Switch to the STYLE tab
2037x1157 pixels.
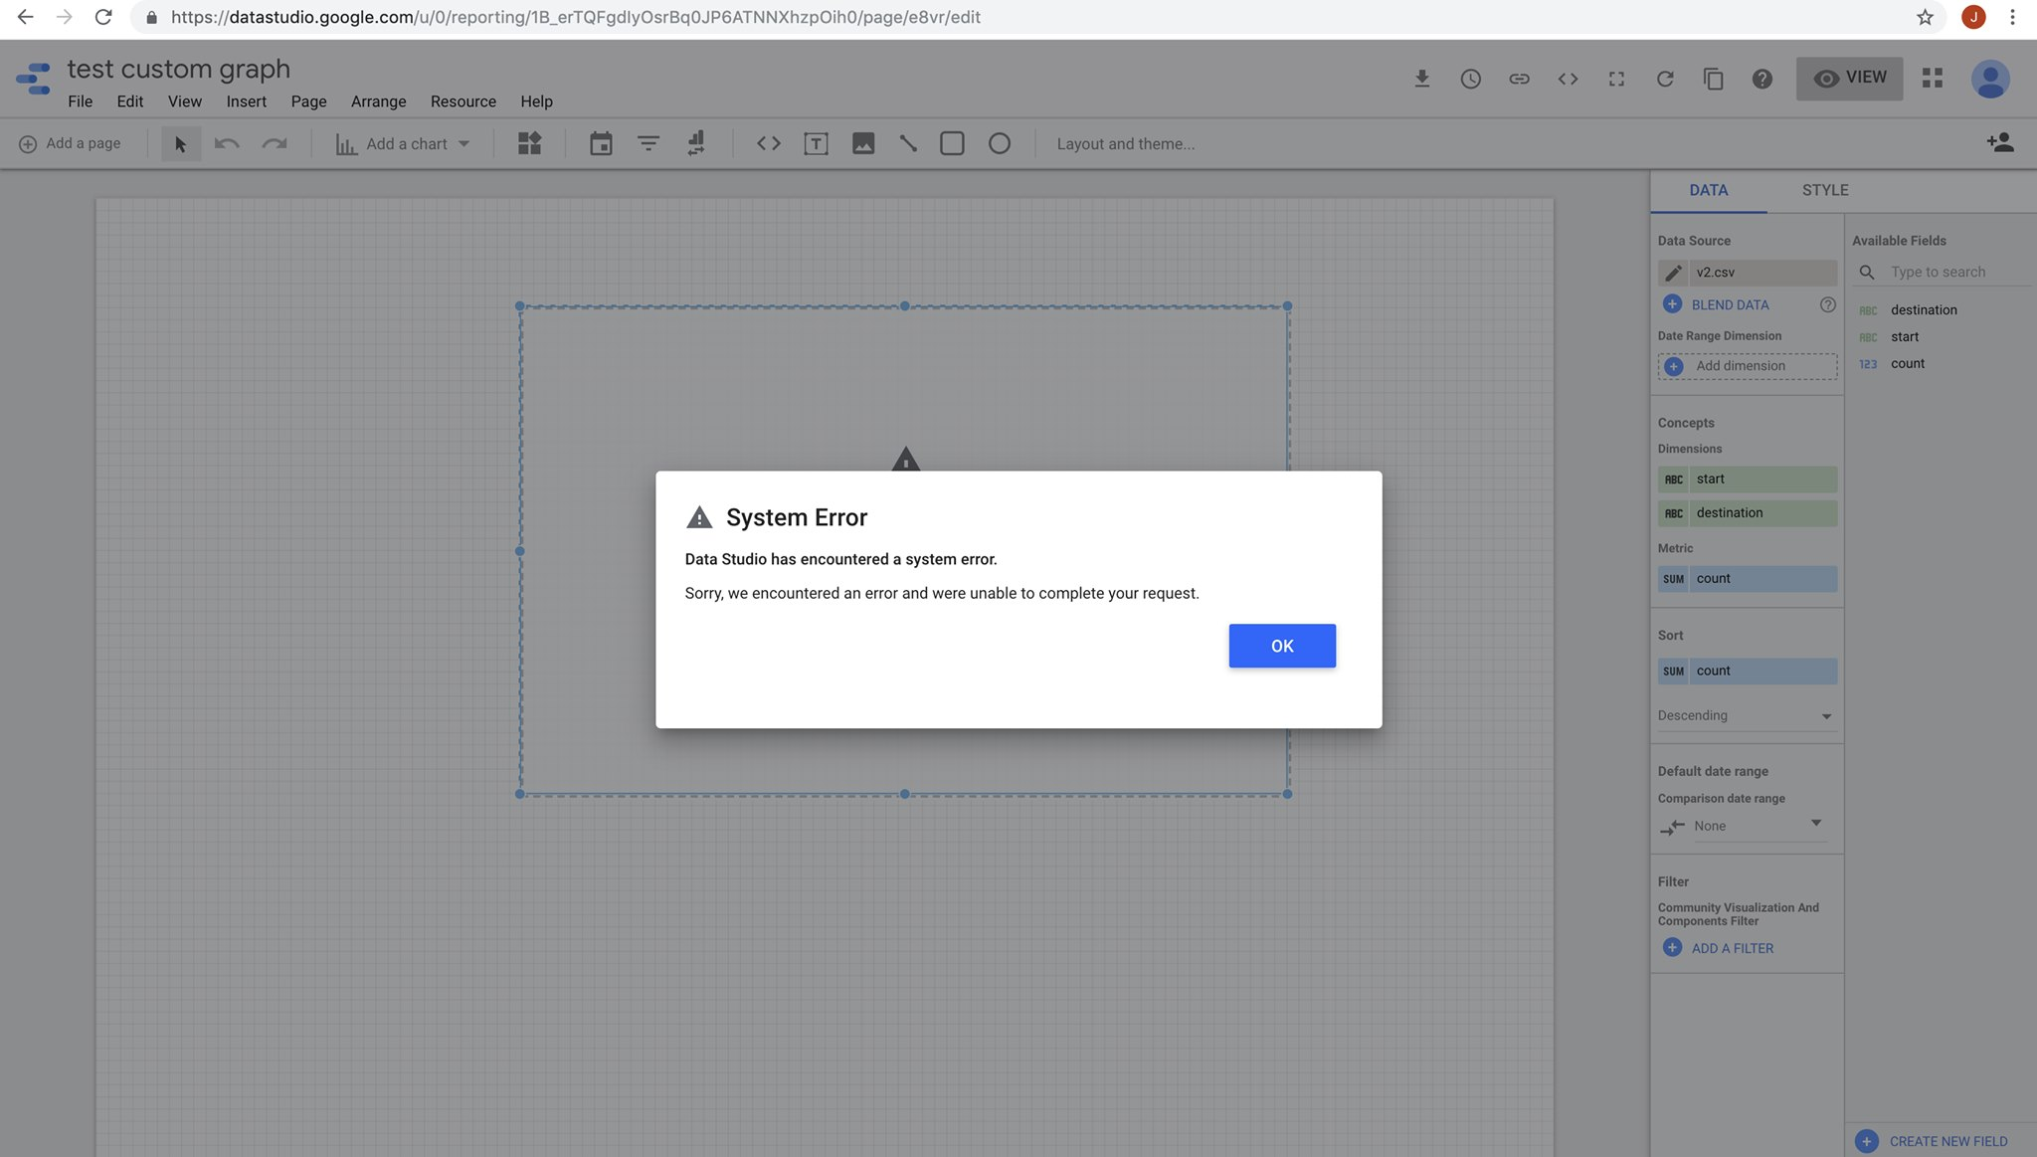(x=1824, y=190)
